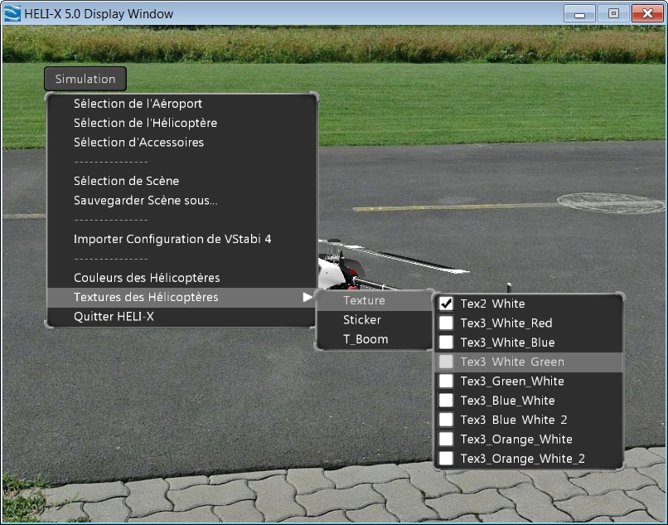Check the Tex3_Orange_White checkbox
The width and height of the screenshot is (668, 525).
[x=446, y=439]
